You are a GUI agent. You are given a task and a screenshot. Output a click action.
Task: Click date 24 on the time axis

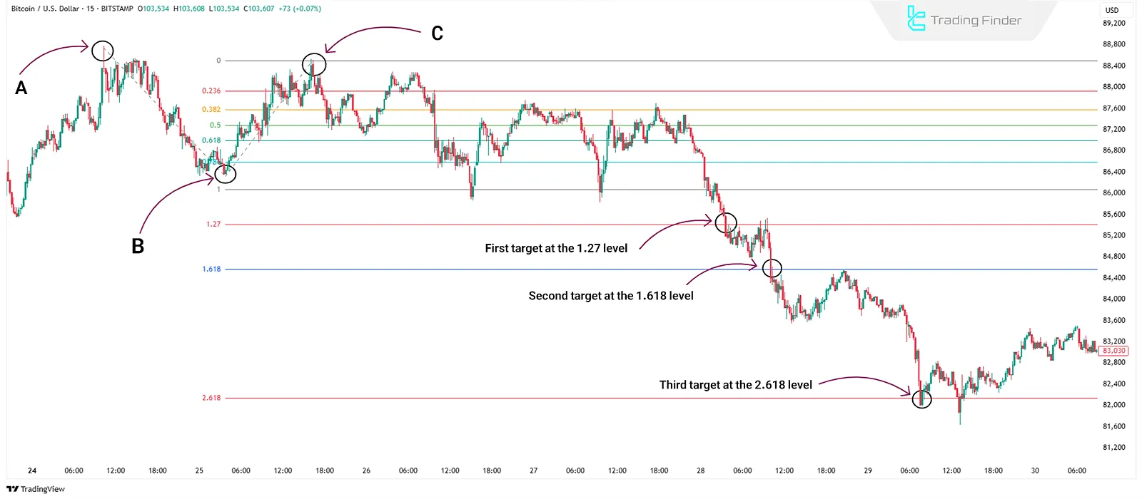32,470
